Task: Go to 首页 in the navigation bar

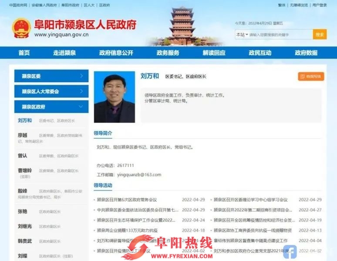Action: 24,53
